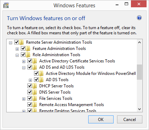Image resolution: width=149 pixels, height=130 pixels.
Task: Click the Role Administration Tools folder icon
Action: coord(28,55)
